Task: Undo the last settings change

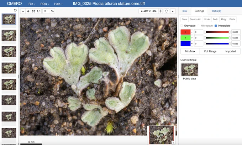Action: coord(207,19)
